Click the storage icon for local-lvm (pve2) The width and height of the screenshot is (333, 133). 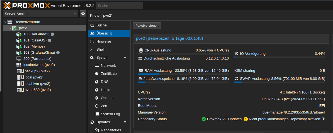point(20,83)
